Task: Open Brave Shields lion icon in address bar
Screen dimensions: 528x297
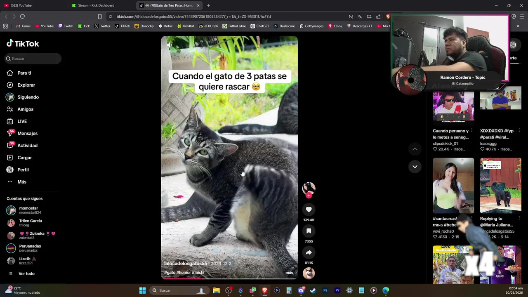Action: point(388,16)
